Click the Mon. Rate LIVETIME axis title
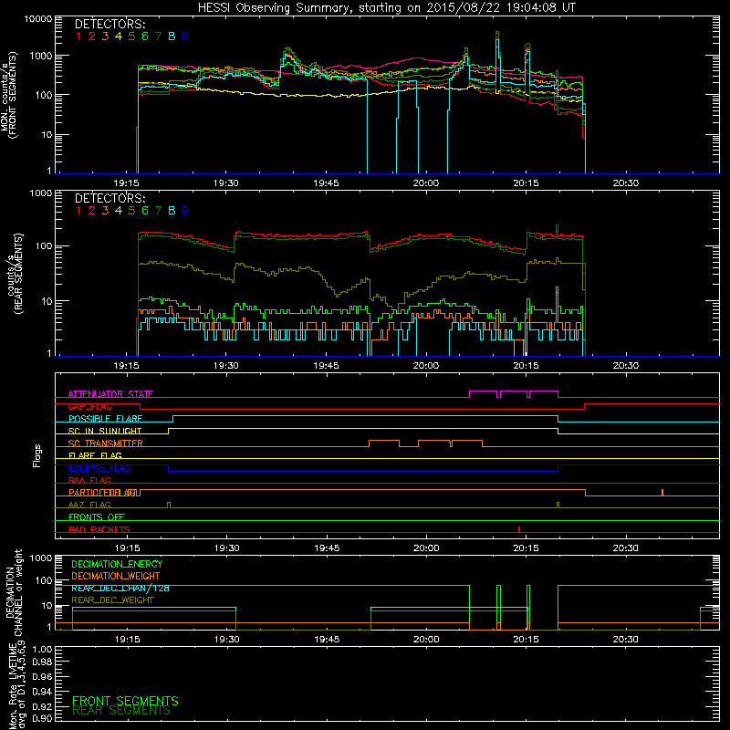 [x=17, y=685]
